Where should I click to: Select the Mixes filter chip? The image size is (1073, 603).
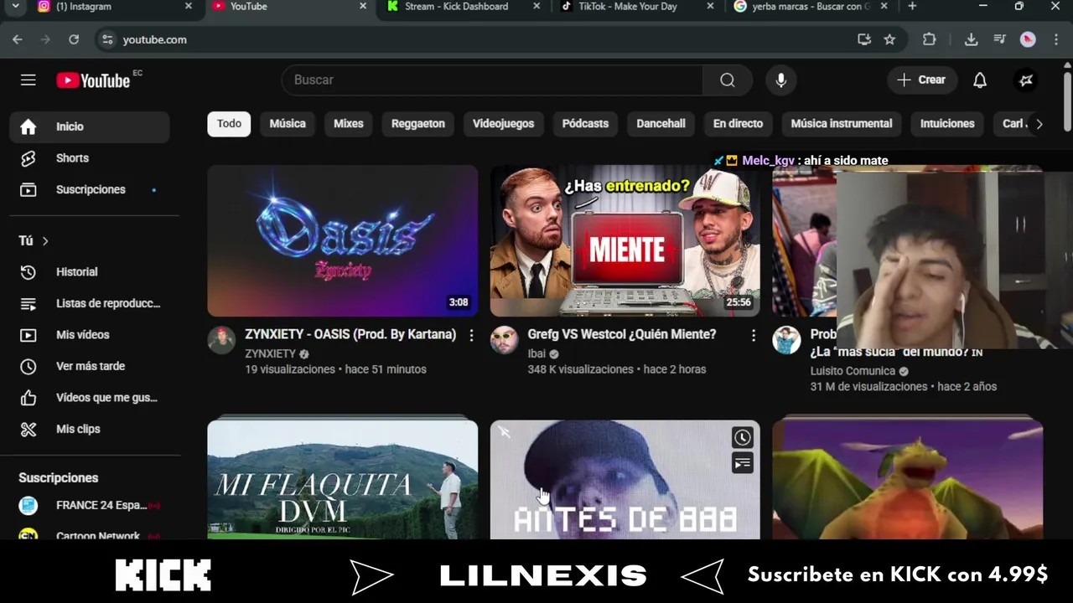click(349, 123)
